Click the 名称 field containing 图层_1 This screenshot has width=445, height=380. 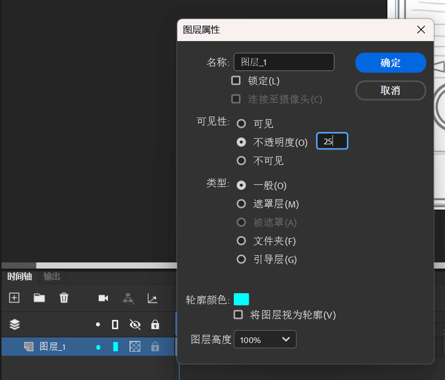pos(284,62)
